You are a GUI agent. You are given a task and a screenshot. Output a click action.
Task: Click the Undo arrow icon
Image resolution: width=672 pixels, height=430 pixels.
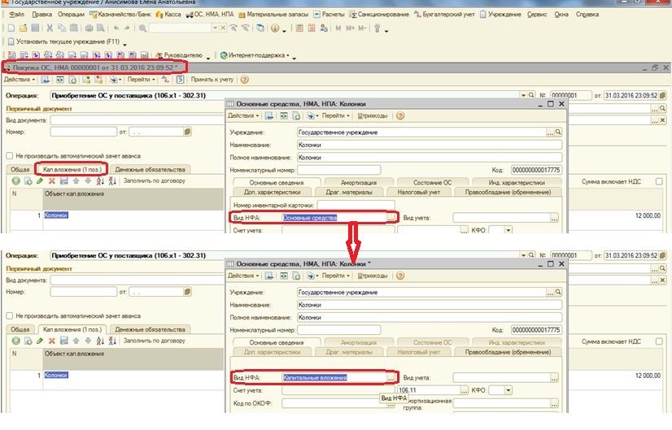pyautogui.click(x=116, y=28)
